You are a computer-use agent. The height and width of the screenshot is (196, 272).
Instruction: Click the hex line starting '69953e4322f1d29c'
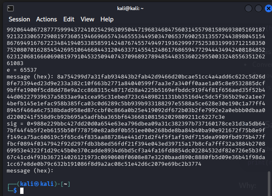136,151
